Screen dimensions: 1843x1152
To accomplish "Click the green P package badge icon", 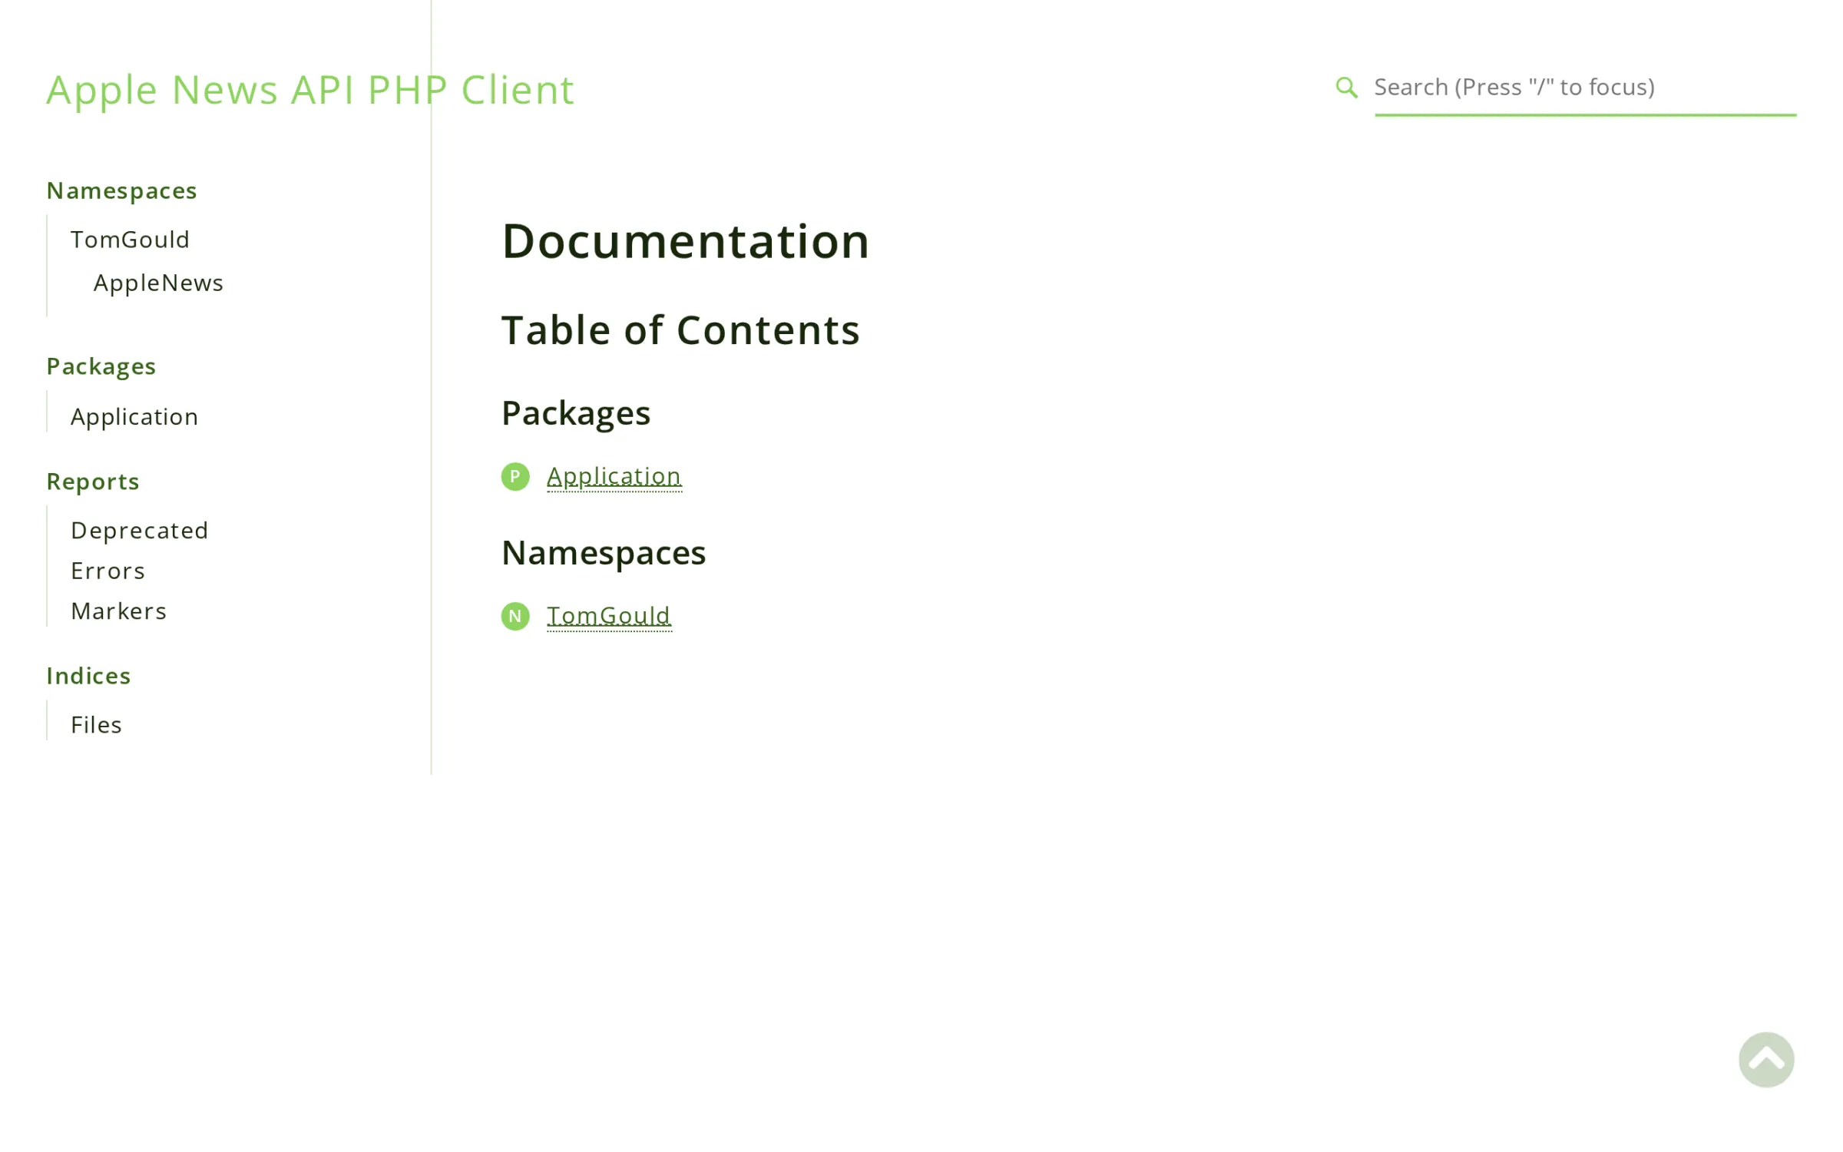I will 515,477.
